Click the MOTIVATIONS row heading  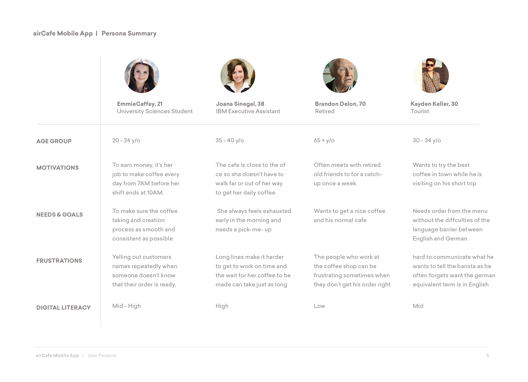point(57,168)
